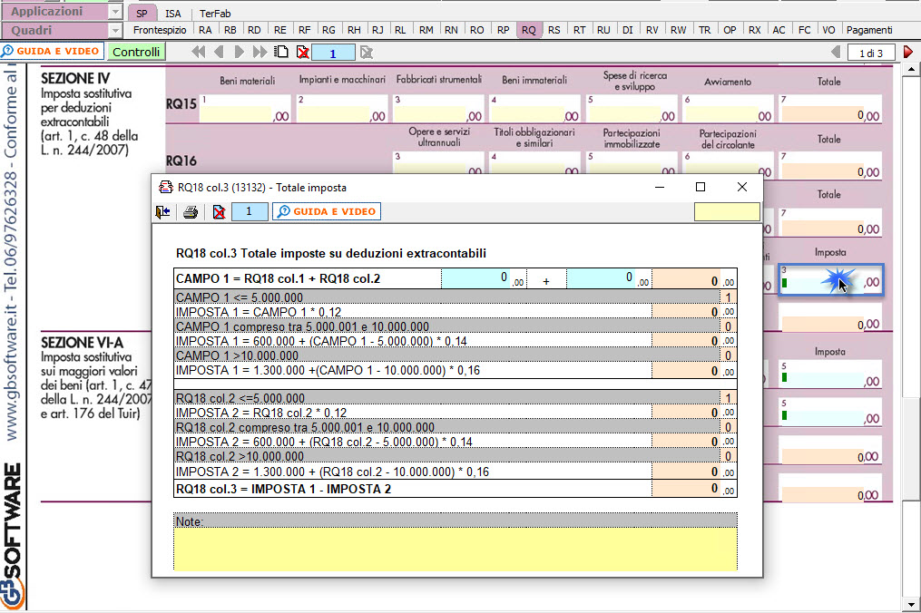Go to the previous module page
Screen dimensions: 921x613
click(x=219, y=53)
